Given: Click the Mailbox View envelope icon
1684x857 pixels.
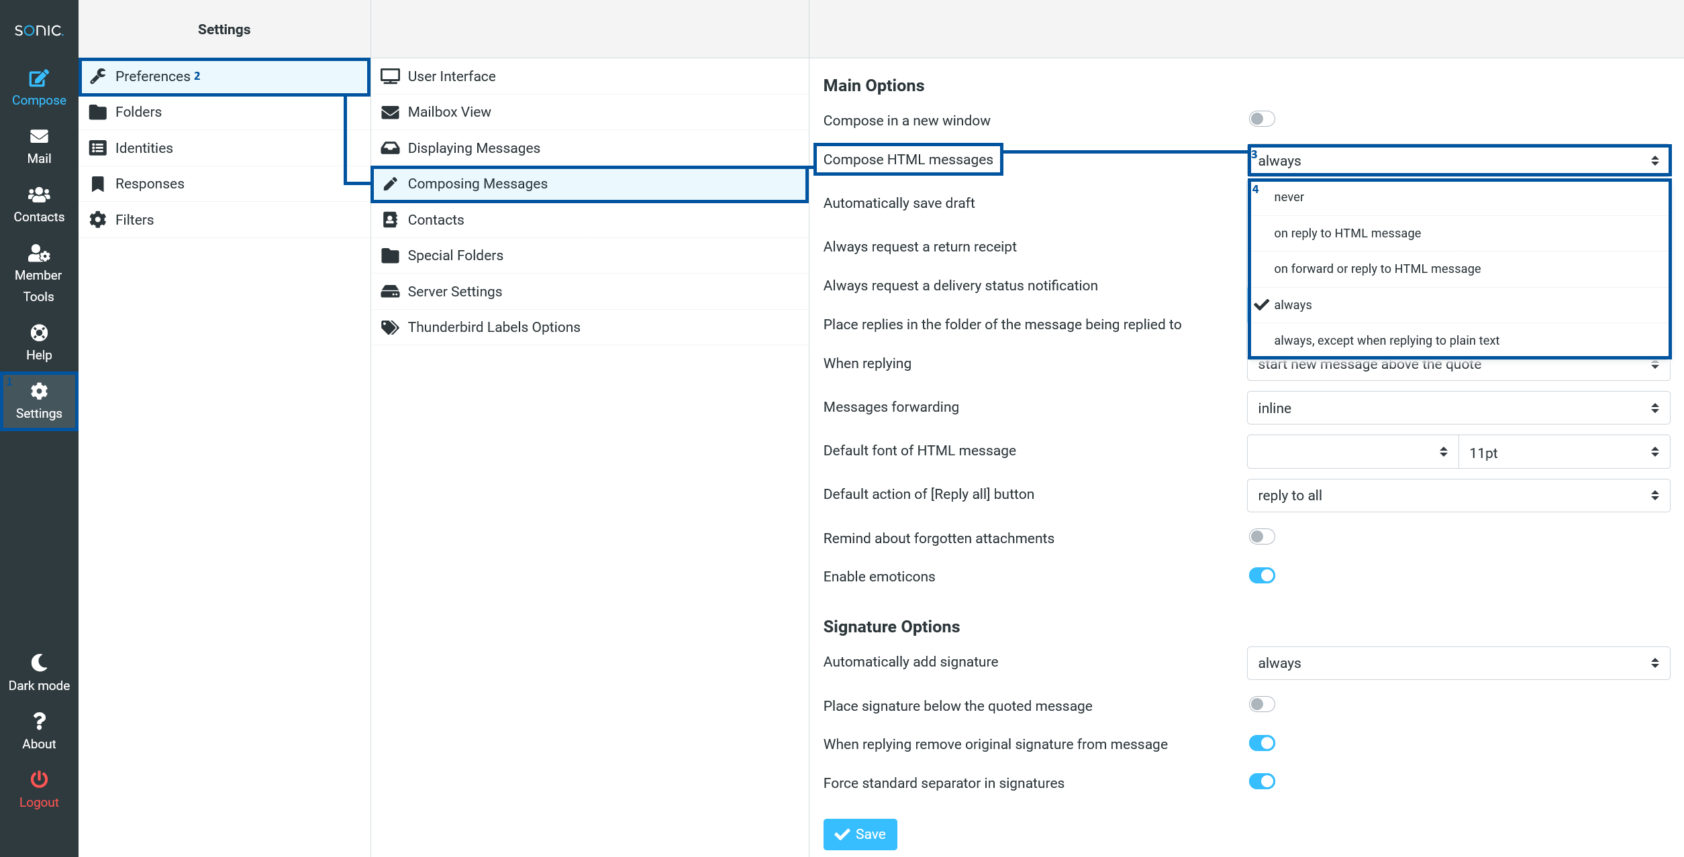Looking at the screenshot, I should coord(390,112).
